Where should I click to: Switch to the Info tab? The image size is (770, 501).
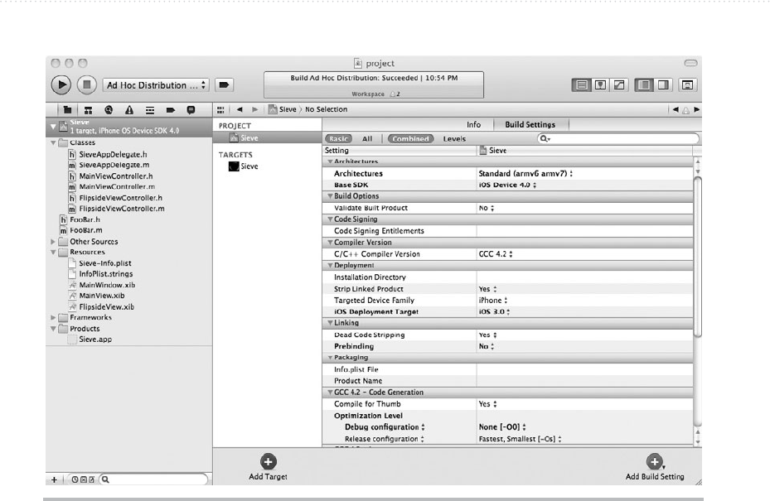click(x=473, y=125)
